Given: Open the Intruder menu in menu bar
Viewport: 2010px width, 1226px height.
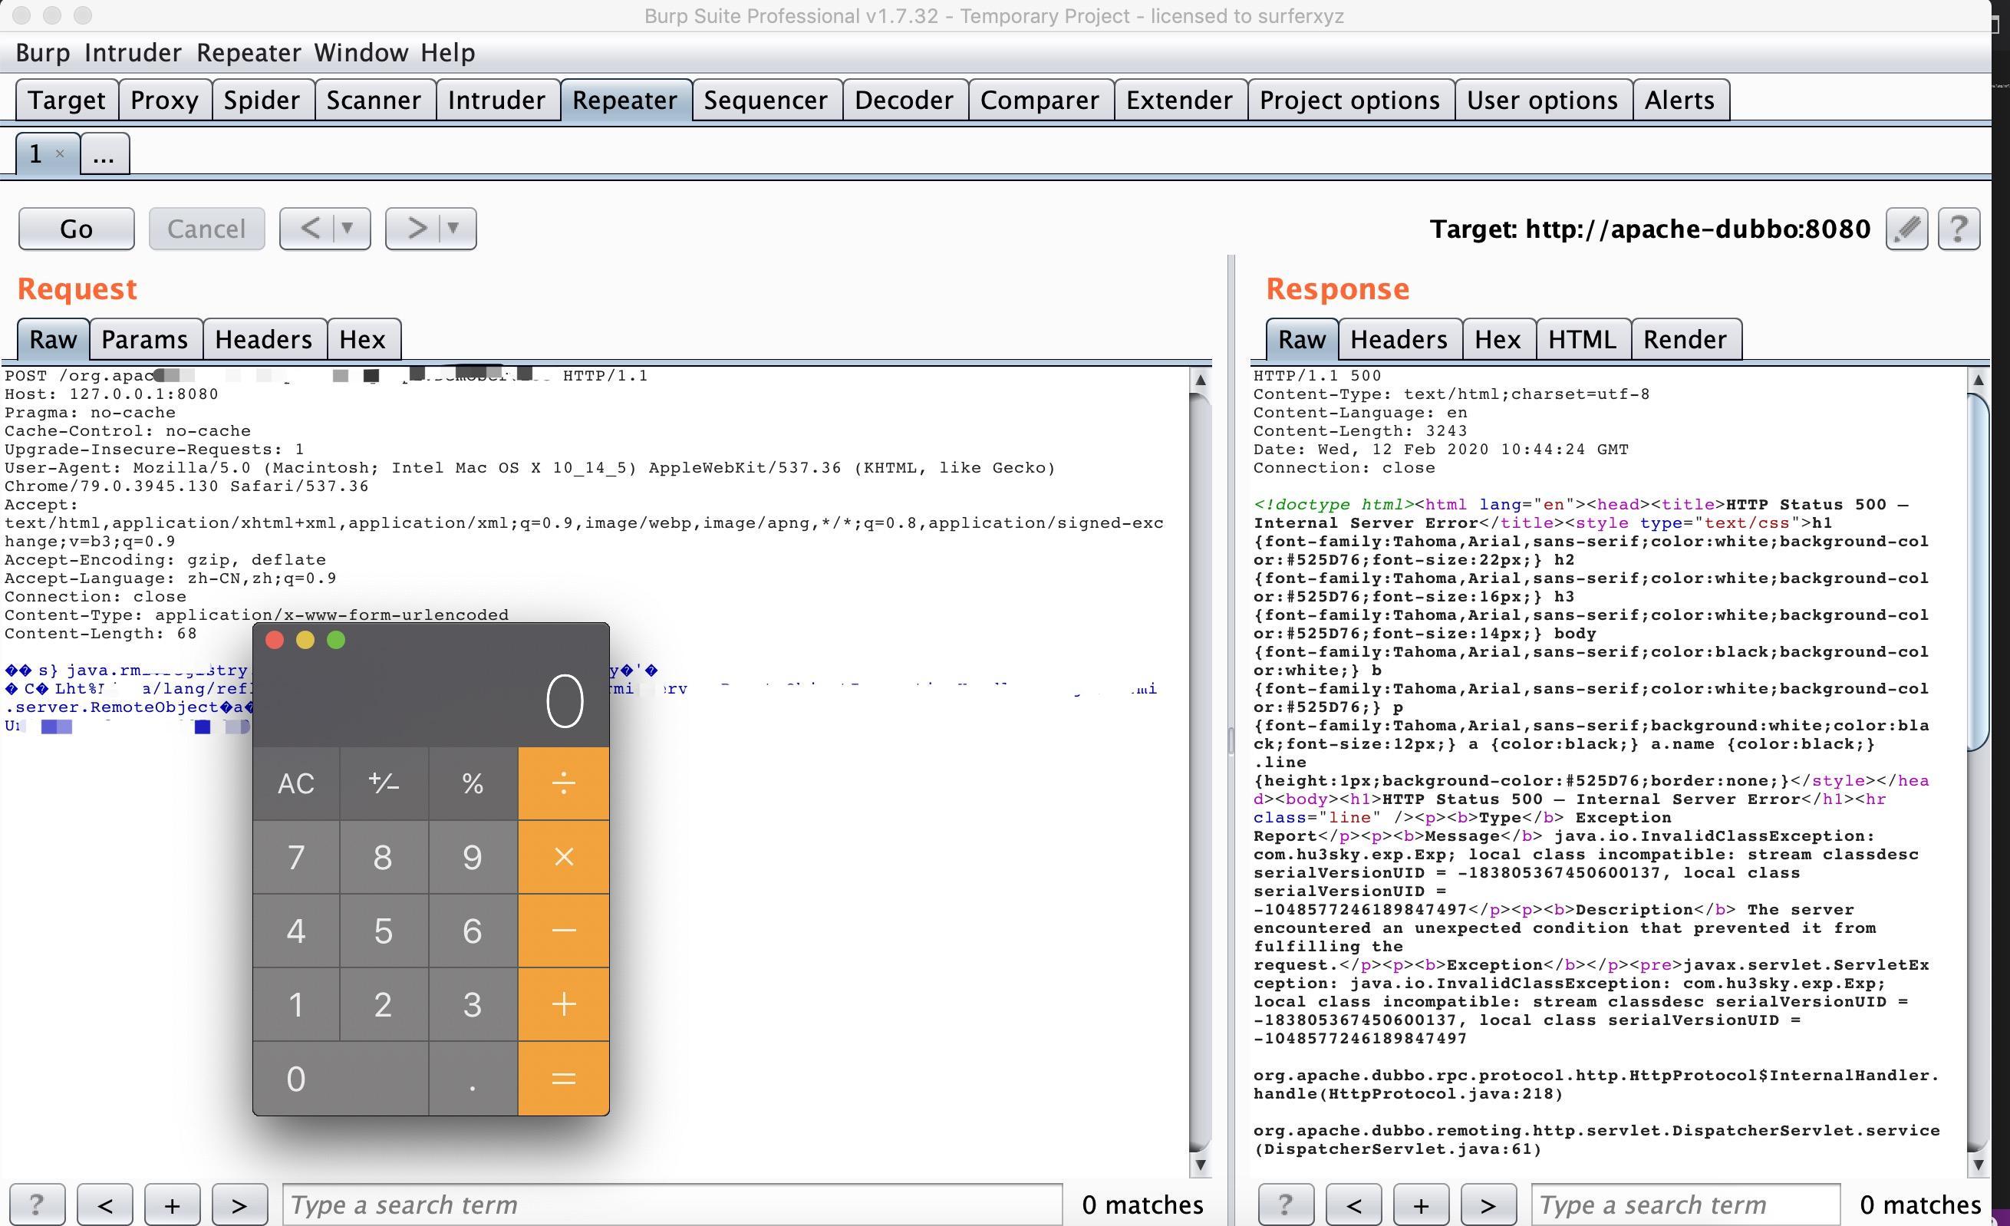Looking at the screenshot, I should click(x=133, y=53).
